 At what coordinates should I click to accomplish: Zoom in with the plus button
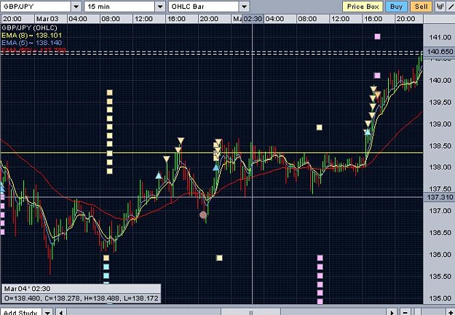pos(451,313)
